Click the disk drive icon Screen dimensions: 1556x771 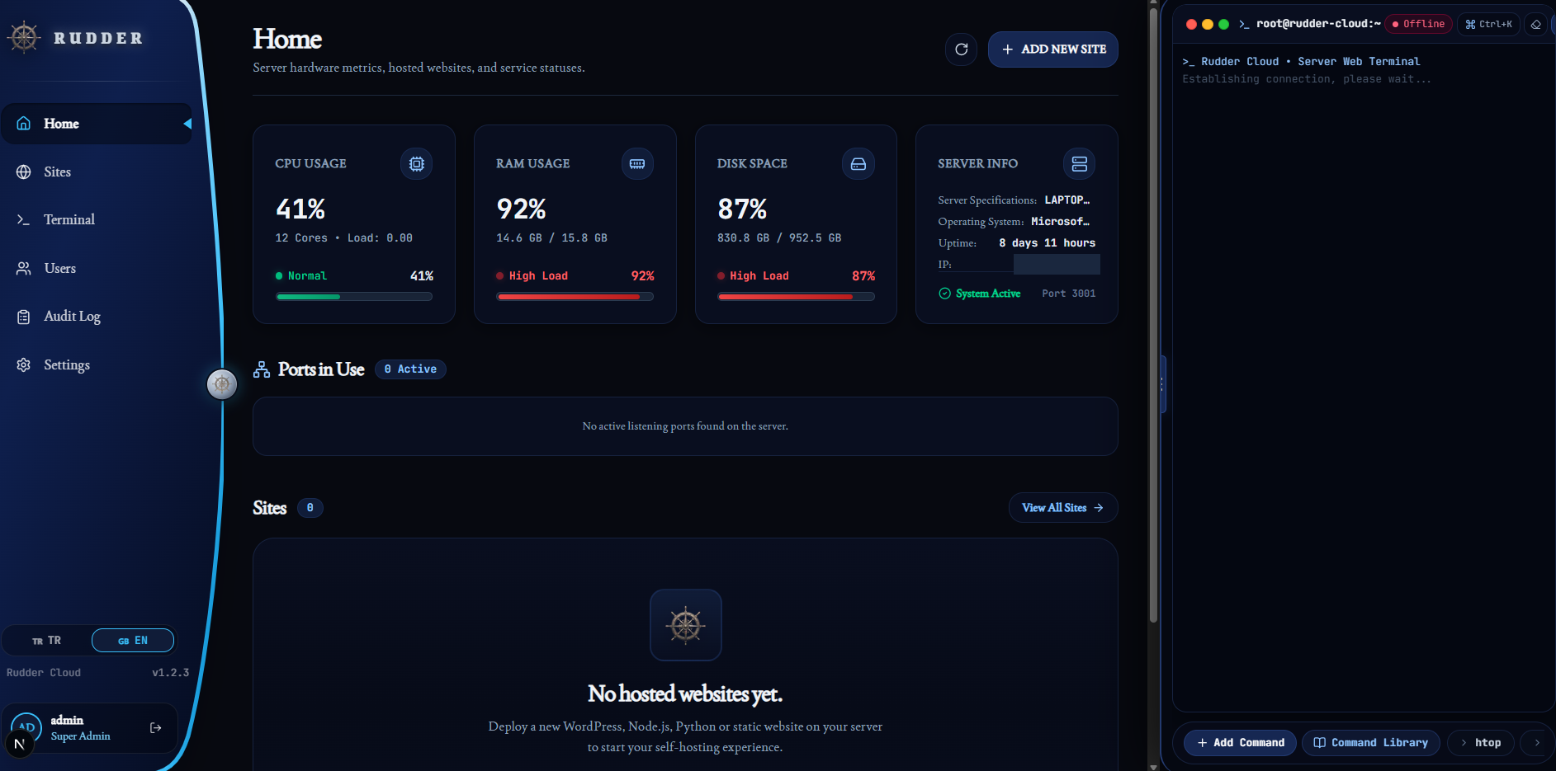(858, 164)
